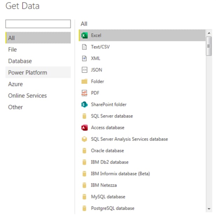Click the IBM Netezza cylinder icon

pos(84,185)
